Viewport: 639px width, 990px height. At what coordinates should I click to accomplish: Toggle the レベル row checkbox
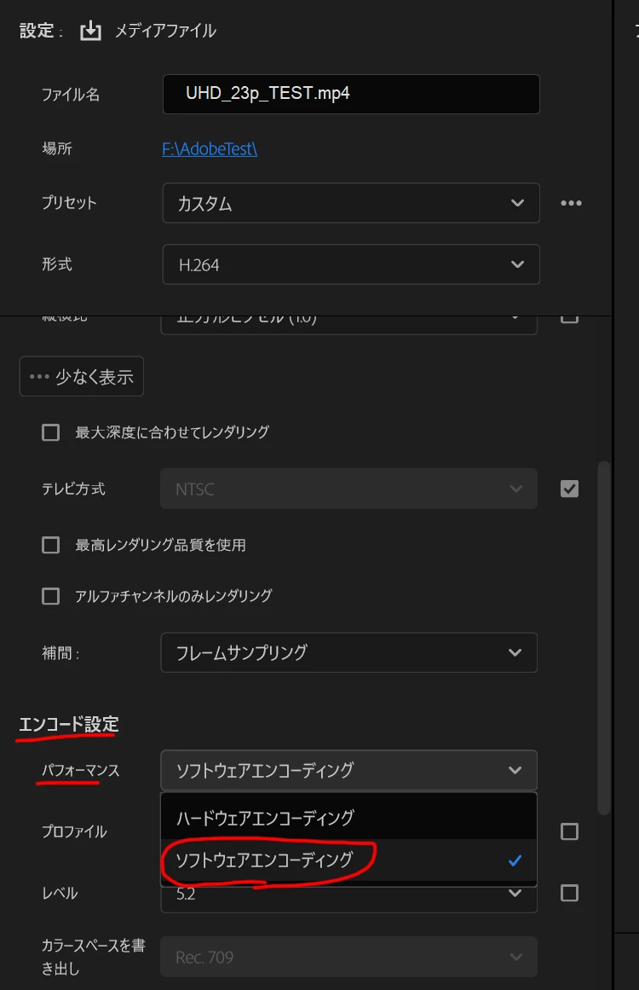[x=570, y=893]
